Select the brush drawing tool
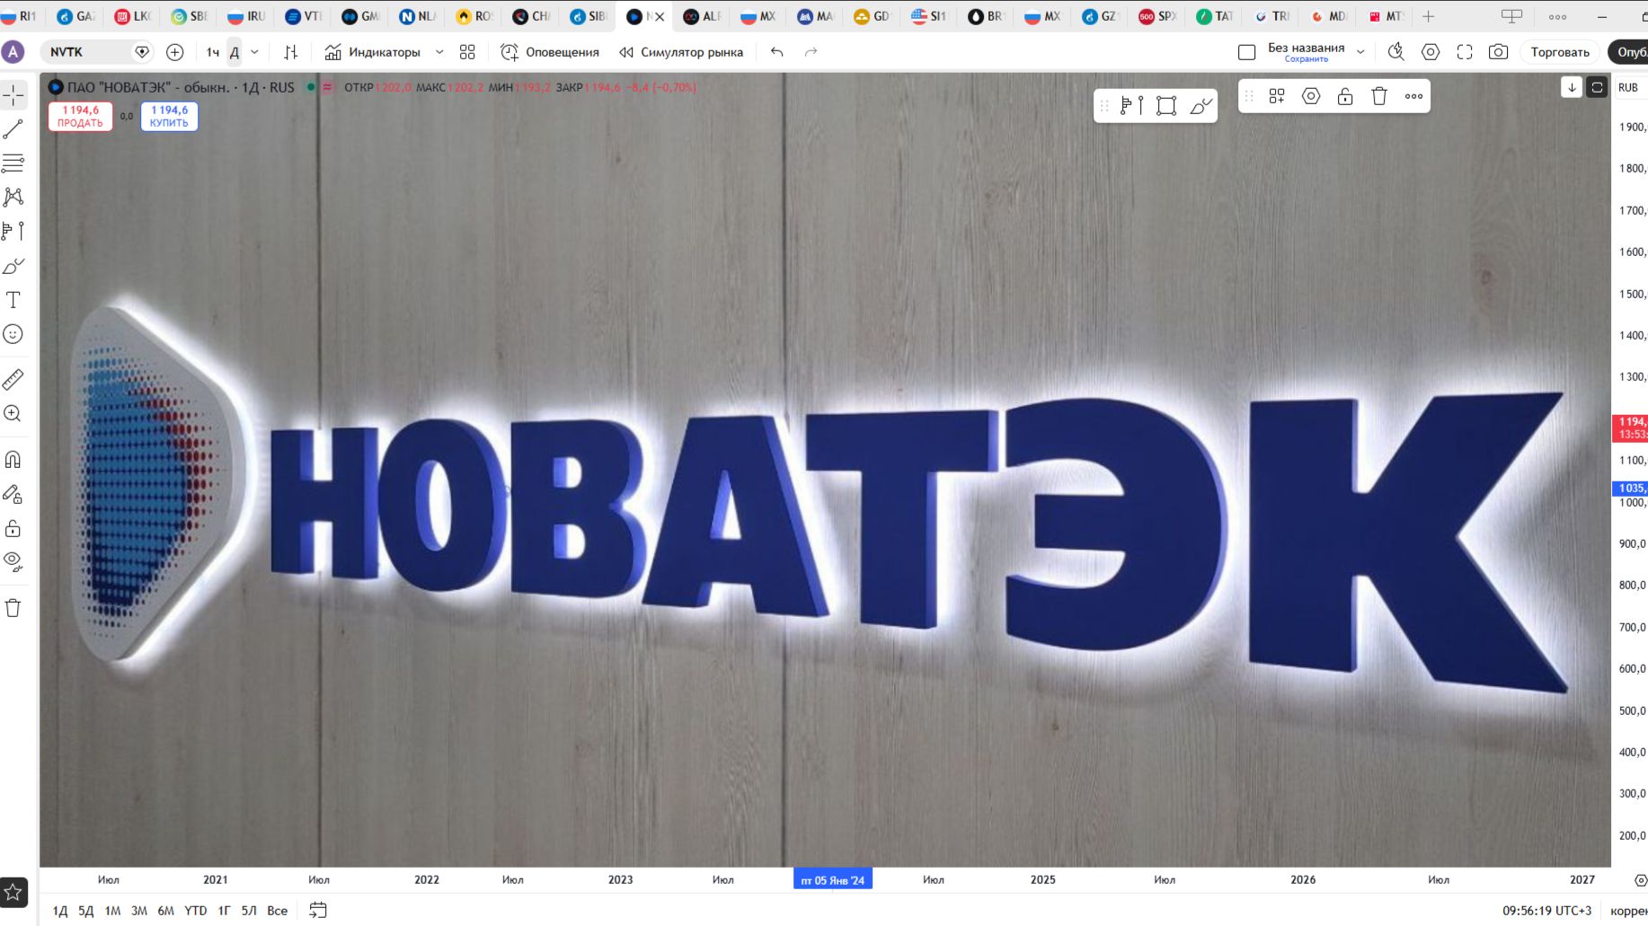 (13, 265)
